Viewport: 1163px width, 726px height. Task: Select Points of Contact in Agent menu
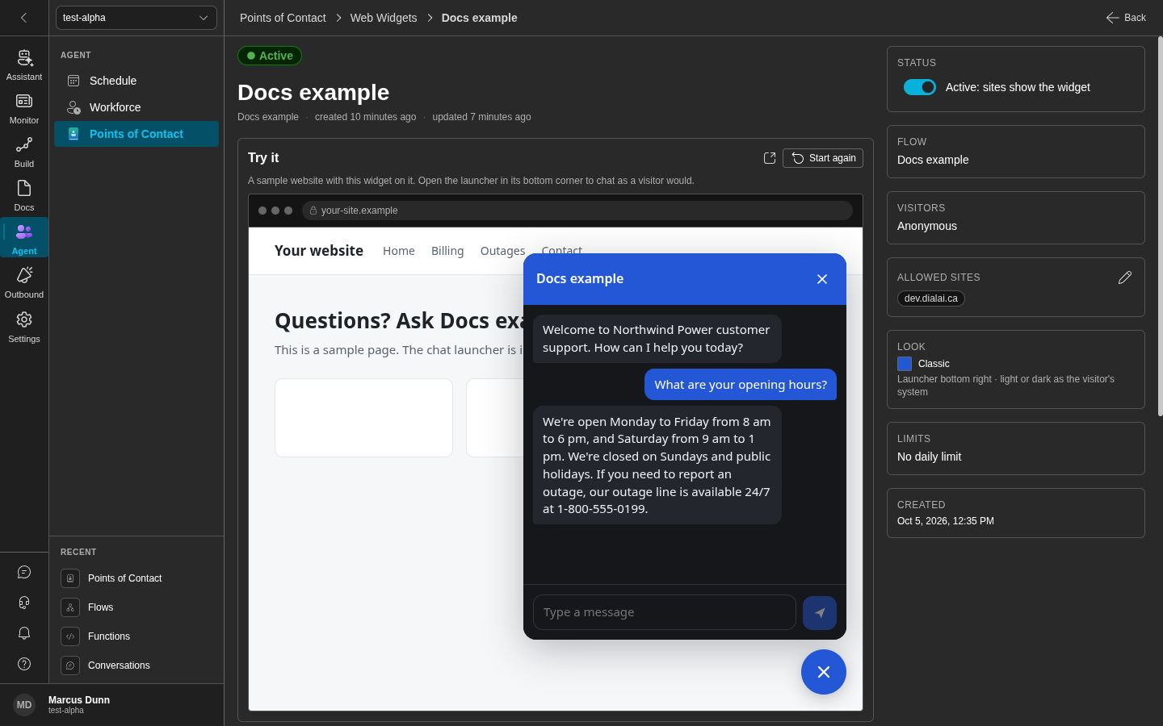(136, 134)
